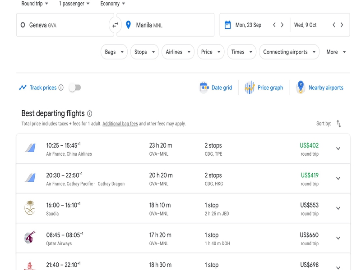Expand the US$660 Qatar Airways flight

point(338,238)
